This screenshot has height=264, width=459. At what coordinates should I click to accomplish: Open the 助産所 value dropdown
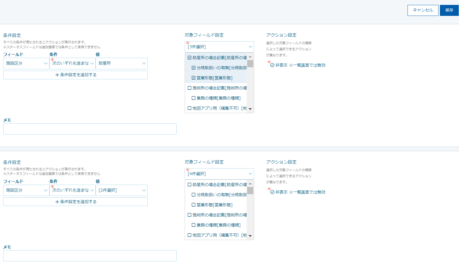(x=121, y=63)
